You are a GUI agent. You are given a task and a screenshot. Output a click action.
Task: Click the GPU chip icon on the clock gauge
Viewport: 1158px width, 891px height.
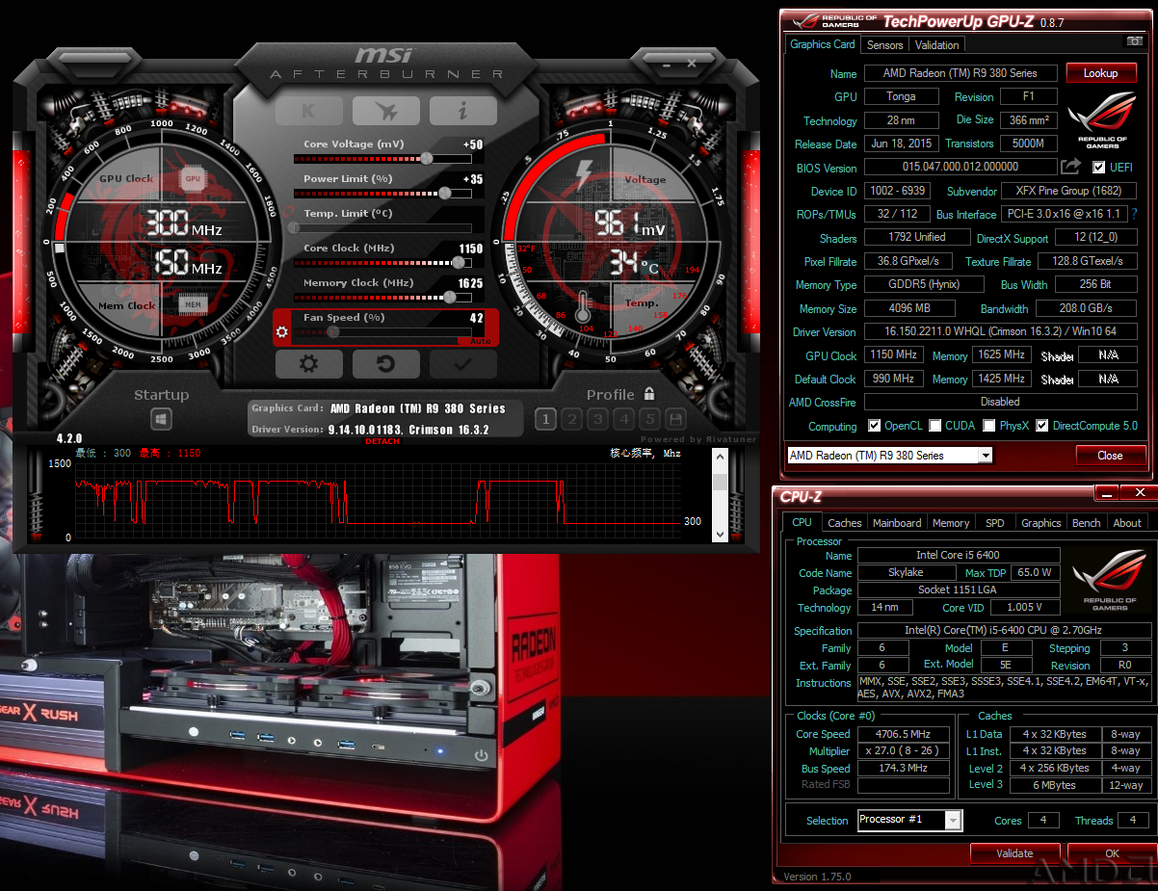pos(193,179)
